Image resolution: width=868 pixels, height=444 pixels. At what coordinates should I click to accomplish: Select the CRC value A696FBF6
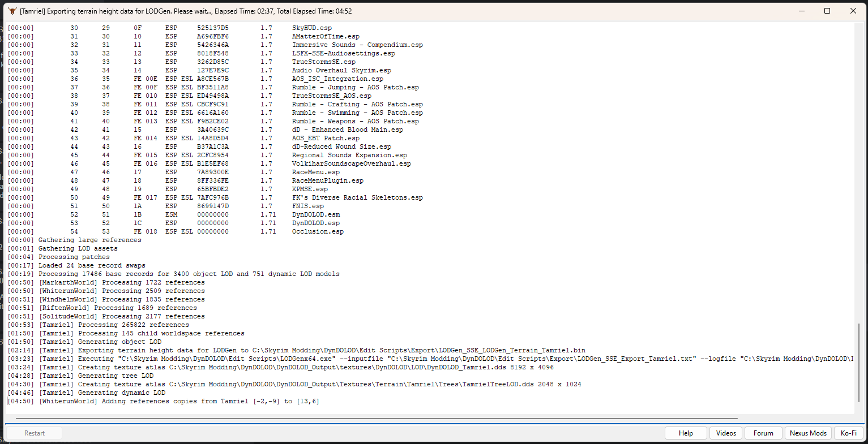(x=213, y=36)
